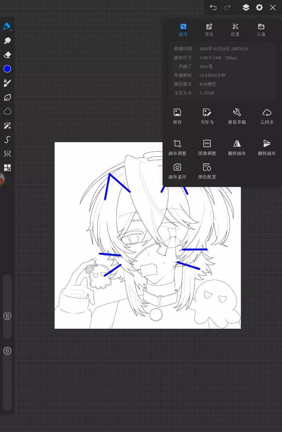Flip canvas vertically with the stacked-triangles icon

pos(267,148)
